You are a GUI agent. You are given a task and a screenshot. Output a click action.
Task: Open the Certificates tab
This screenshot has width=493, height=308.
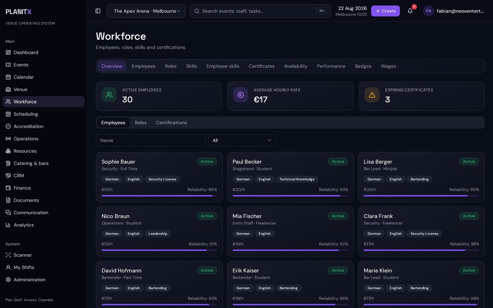(262, 66)
